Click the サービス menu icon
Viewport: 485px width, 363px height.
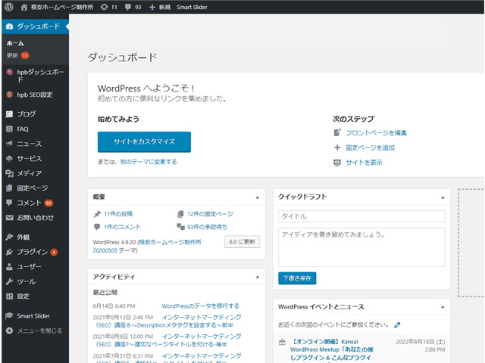click(9, 158)
